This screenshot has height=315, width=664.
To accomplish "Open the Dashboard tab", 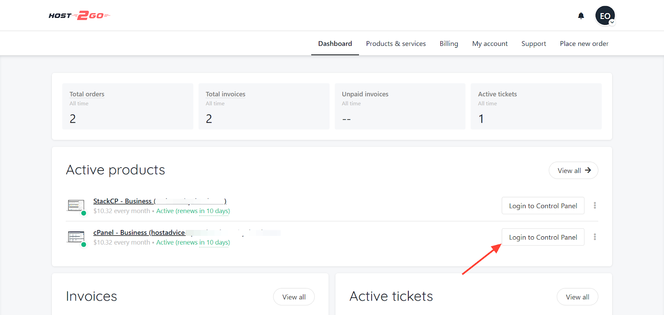I will pyautogui.click(x=335, y=44).
